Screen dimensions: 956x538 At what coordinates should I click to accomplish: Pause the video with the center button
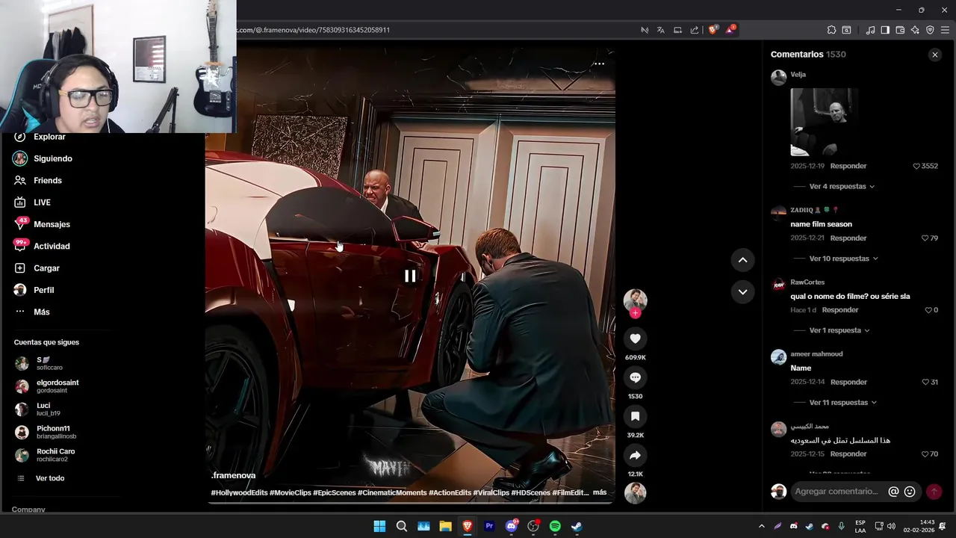tap(410, 276)
